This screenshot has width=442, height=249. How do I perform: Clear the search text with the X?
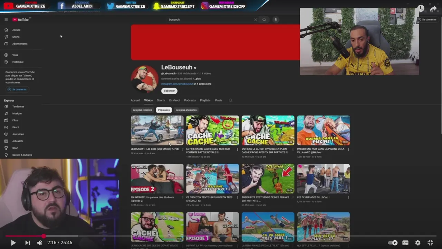256,19
